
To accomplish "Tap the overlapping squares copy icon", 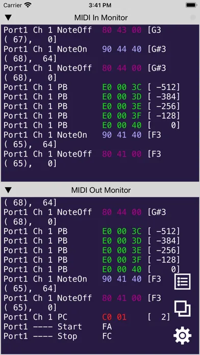I will pyautogui.click(x=182, y=309).
